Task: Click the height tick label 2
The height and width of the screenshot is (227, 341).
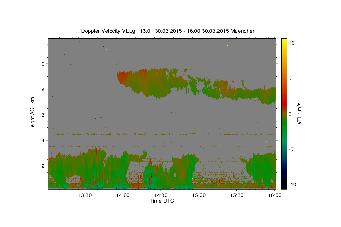Action: (x=43, y=166)
